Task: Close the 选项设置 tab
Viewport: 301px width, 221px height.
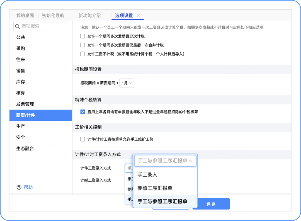Action: tap(139, 16)
